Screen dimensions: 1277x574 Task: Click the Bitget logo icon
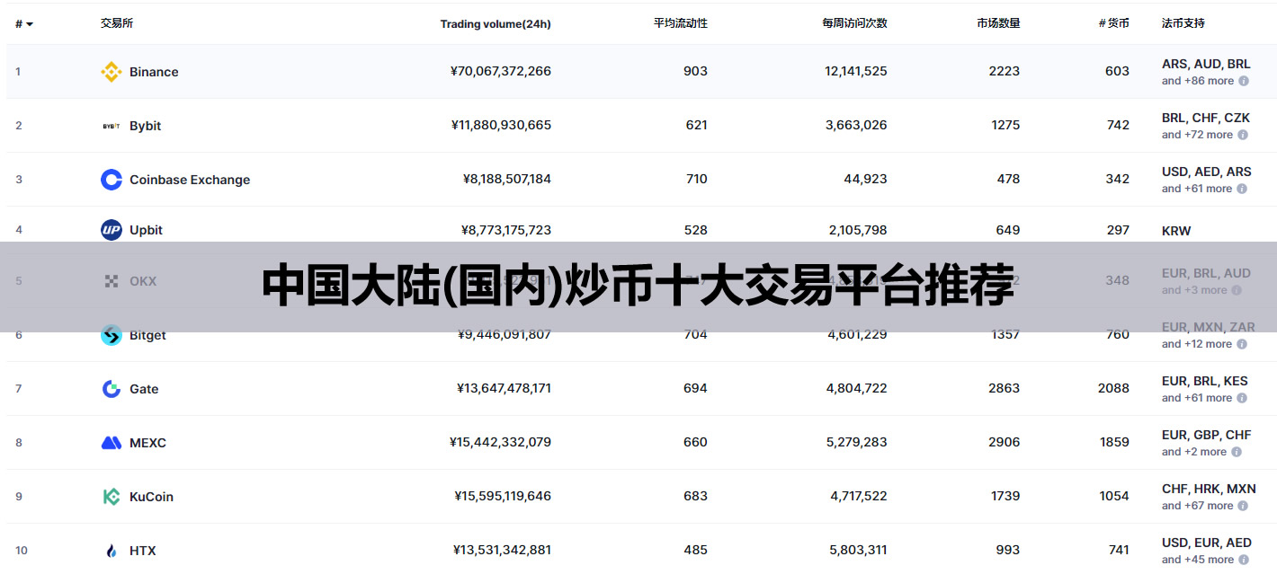(x=112, y=335)
